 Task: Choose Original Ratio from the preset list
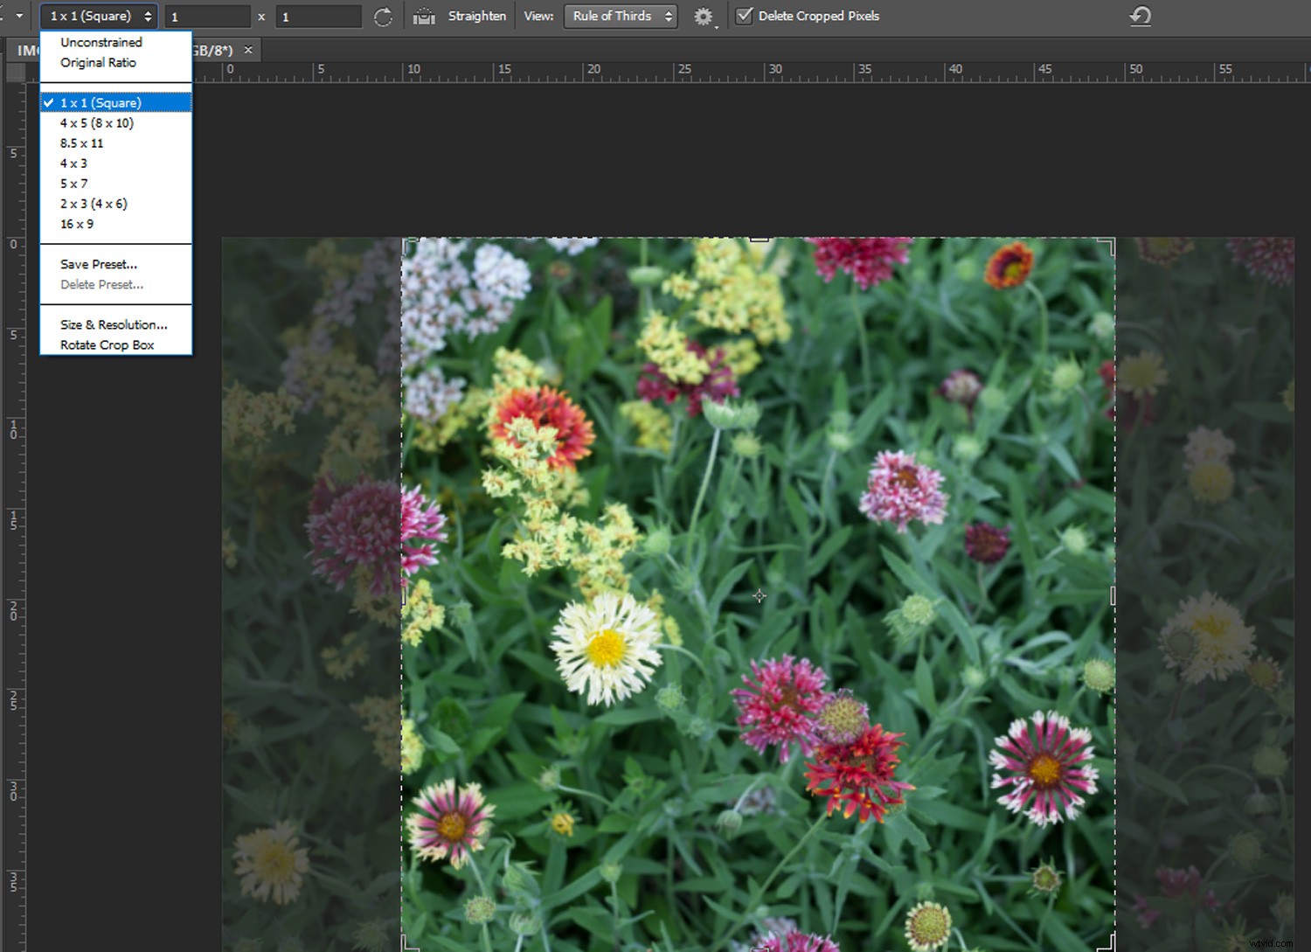(98, 62)
